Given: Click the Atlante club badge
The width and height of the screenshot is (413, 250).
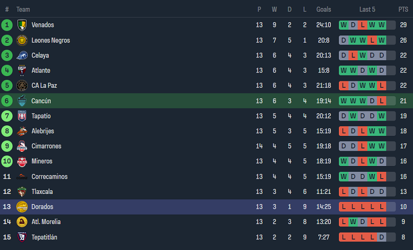Looking at the screenshot, I should click(22, 70).
